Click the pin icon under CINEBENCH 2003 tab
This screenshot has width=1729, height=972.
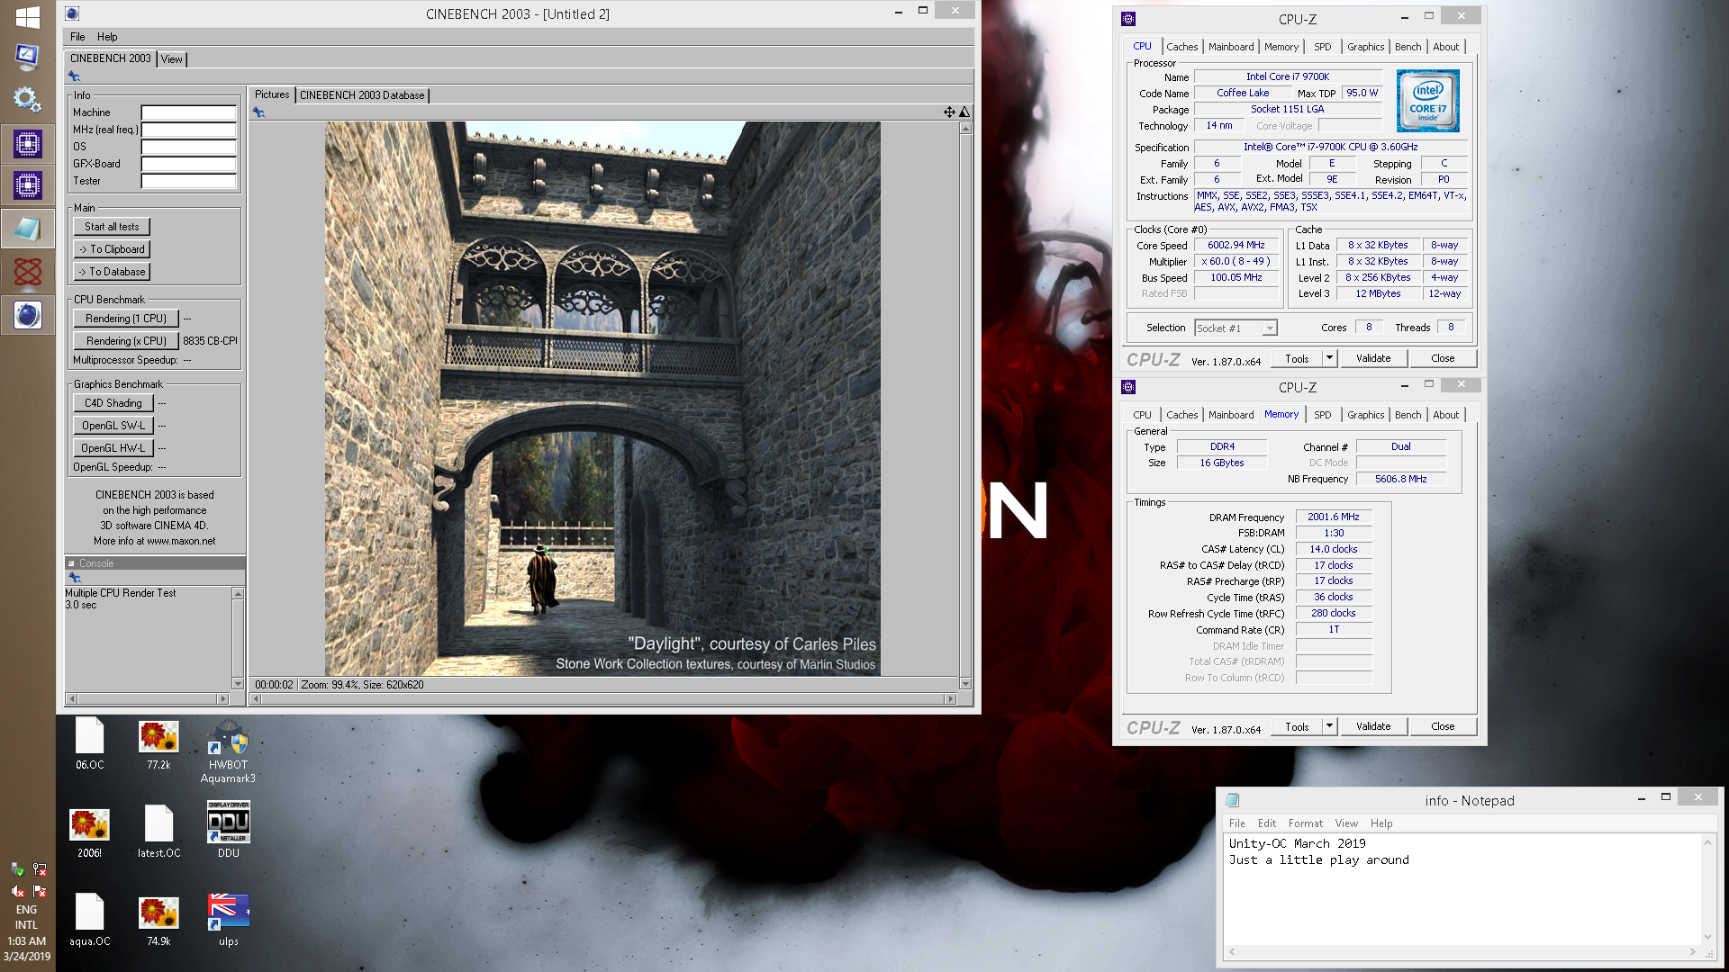click(x=74, y=76)
